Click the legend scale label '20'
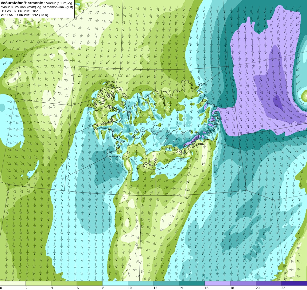 point(258,288)
